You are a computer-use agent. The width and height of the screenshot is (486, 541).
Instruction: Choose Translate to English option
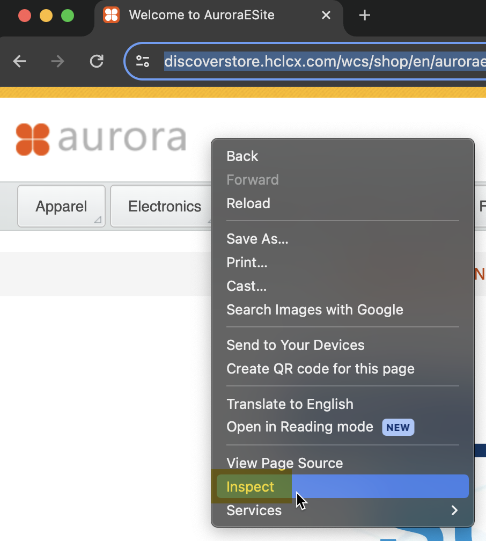tap(290, 404)
